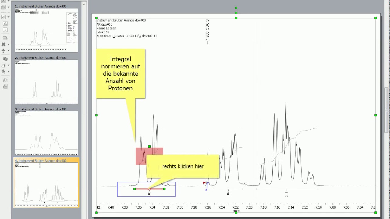Click the eye view icon

pos(4,65)
